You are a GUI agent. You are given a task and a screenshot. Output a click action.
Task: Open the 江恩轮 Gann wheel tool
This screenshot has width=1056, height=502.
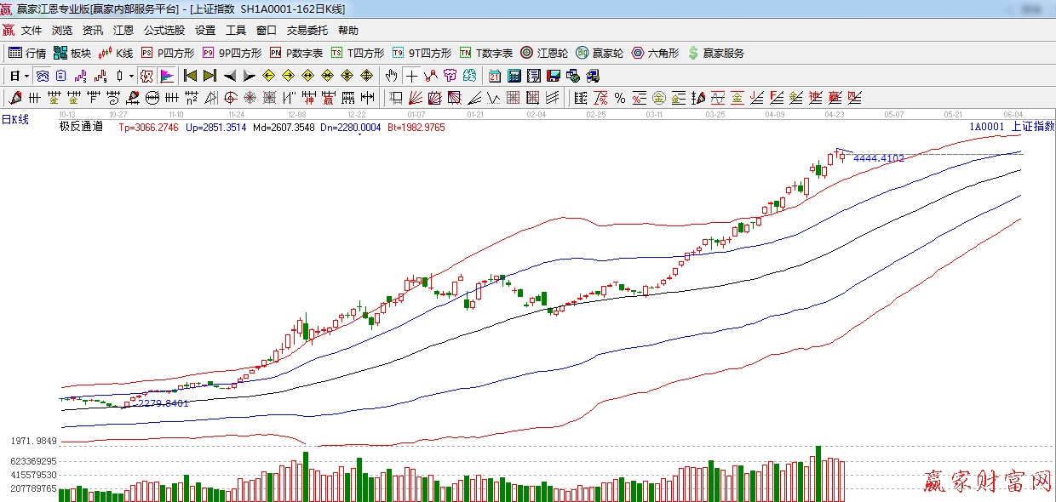pyautogui.click(x=545, y=53)
